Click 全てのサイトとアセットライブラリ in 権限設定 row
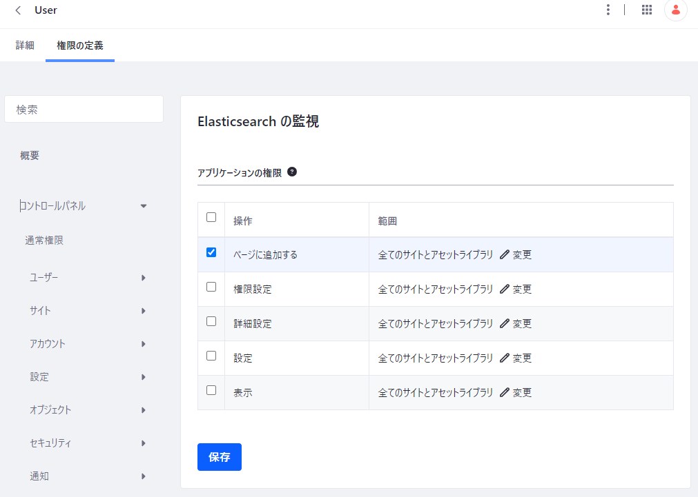This screenshot has height=497, width=698. [436, 290]
